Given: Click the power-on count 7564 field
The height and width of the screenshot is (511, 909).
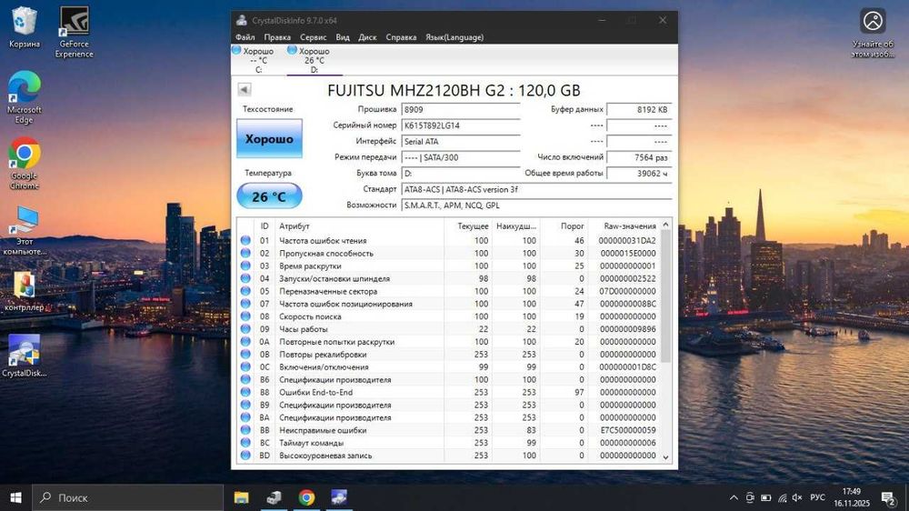Looking at the screenshot, I should (x=639, y=157).
